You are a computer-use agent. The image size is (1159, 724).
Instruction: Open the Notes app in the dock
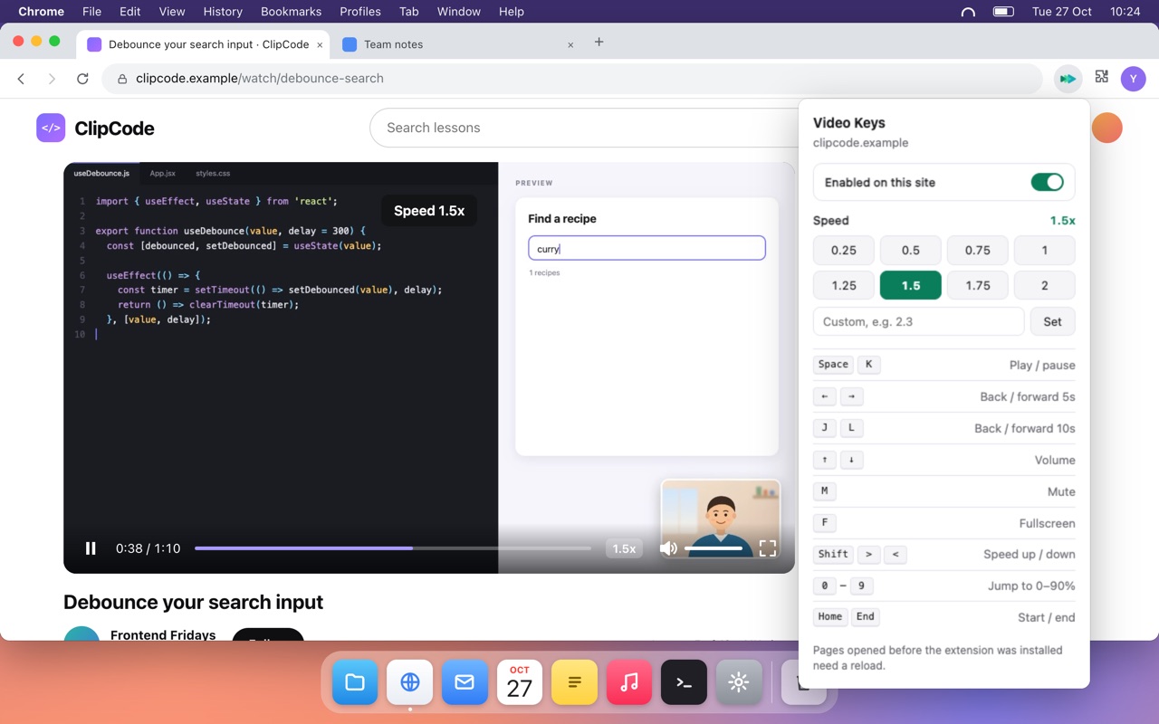pyautogui.click(x=574, y=682)
